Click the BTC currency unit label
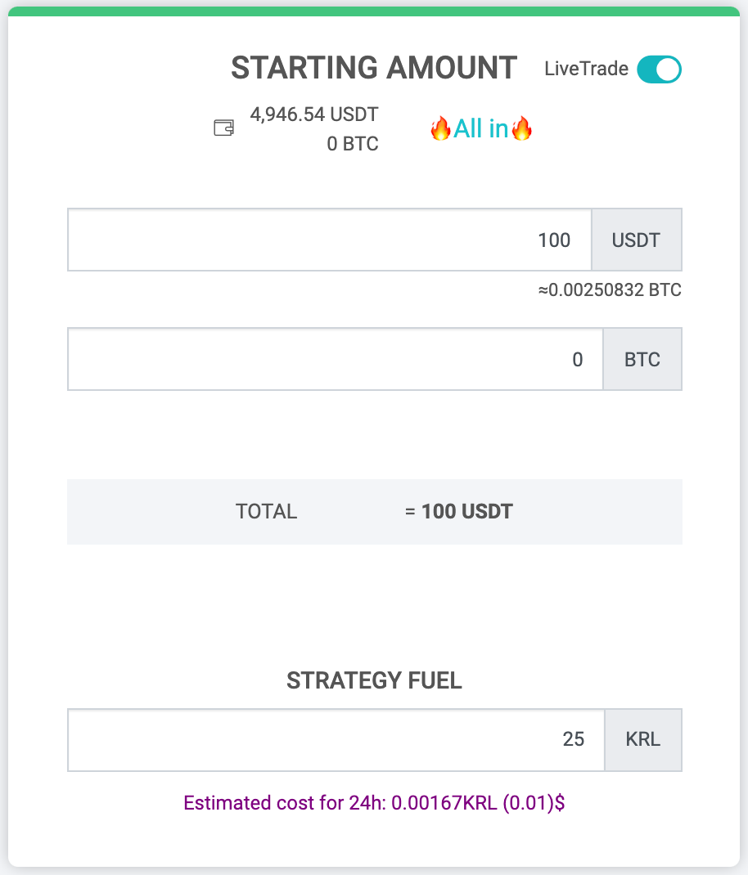This screenshot has width=748, height=875. [642, 359]
